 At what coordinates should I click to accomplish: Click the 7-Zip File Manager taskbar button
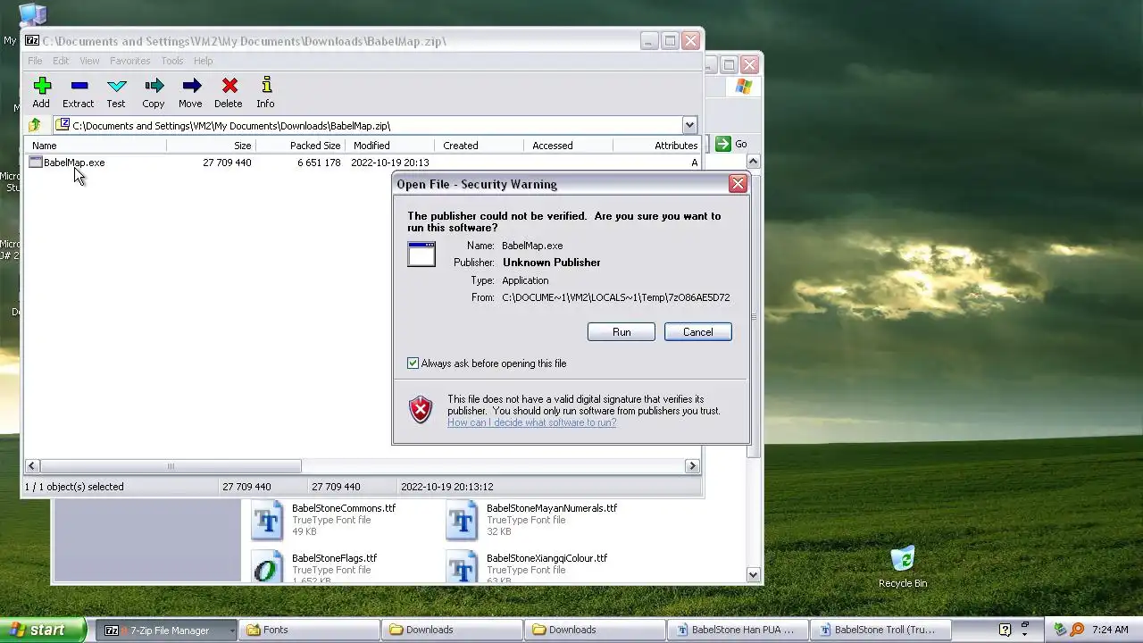tap(166, 630)
